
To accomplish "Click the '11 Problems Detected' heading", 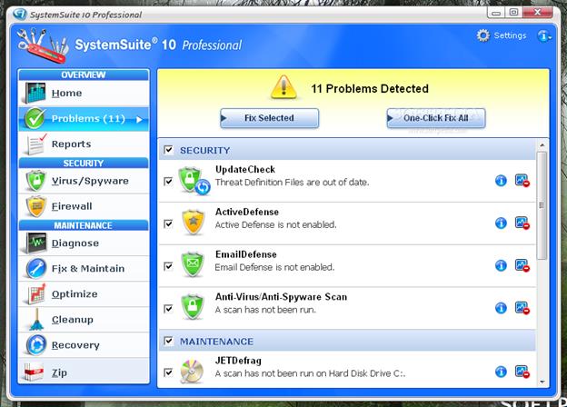I will pos(370,88).
